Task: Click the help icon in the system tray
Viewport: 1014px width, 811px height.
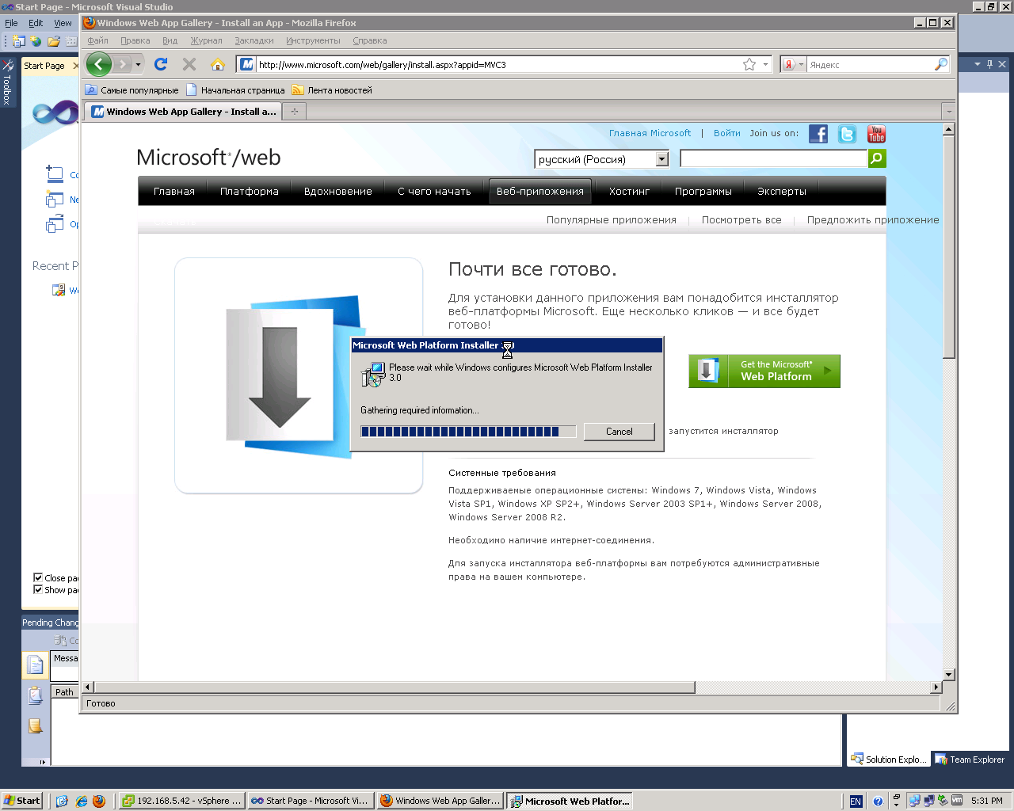Action: tap(878, 801)
